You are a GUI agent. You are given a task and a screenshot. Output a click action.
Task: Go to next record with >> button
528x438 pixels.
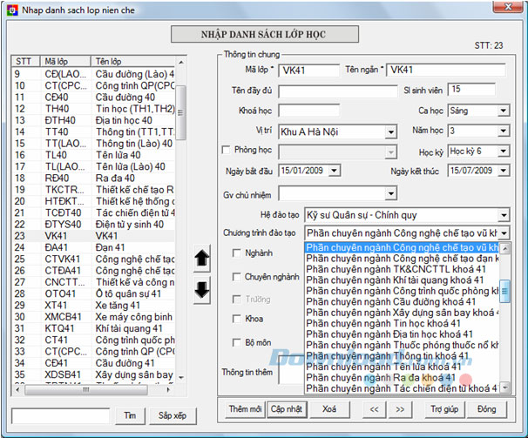click(400, 408)
